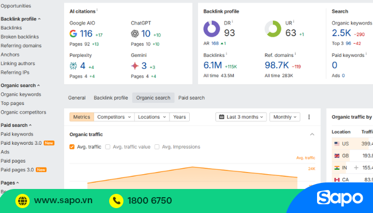This screenshot has width=373, height=213.
Task: Open the Monthly interval dropdown
Action: (x=285, y=117)
